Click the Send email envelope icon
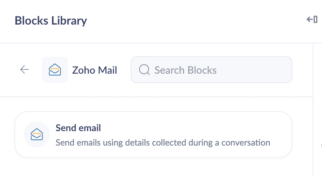The width and height of the screenshot is (322, 177). [36, 134]
